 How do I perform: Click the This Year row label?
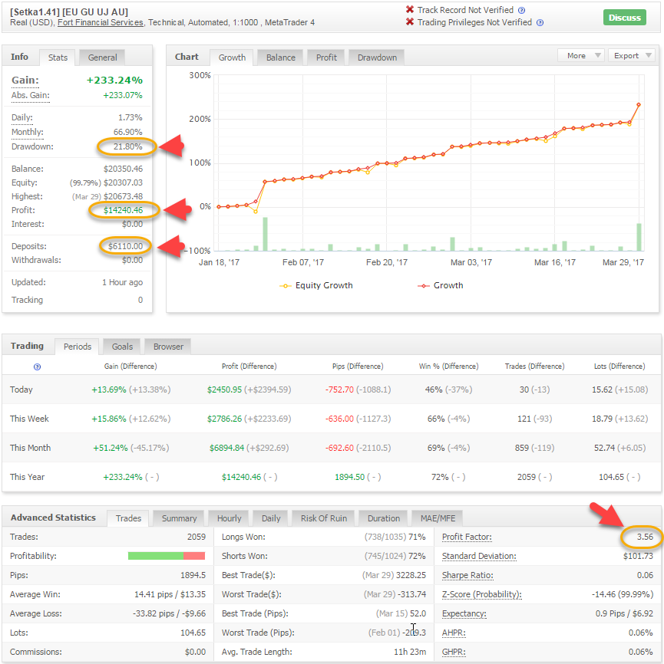point(27,477)
